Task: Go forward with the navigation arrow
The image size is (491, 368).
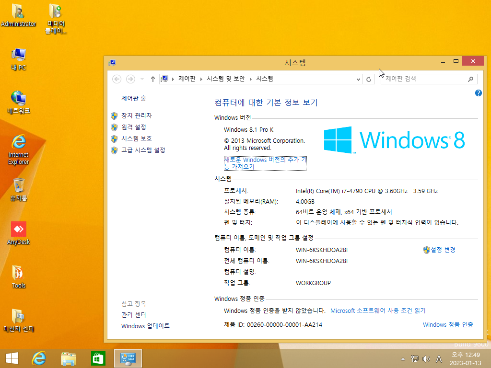Action: pyautogui.click(x=130, y=79)
